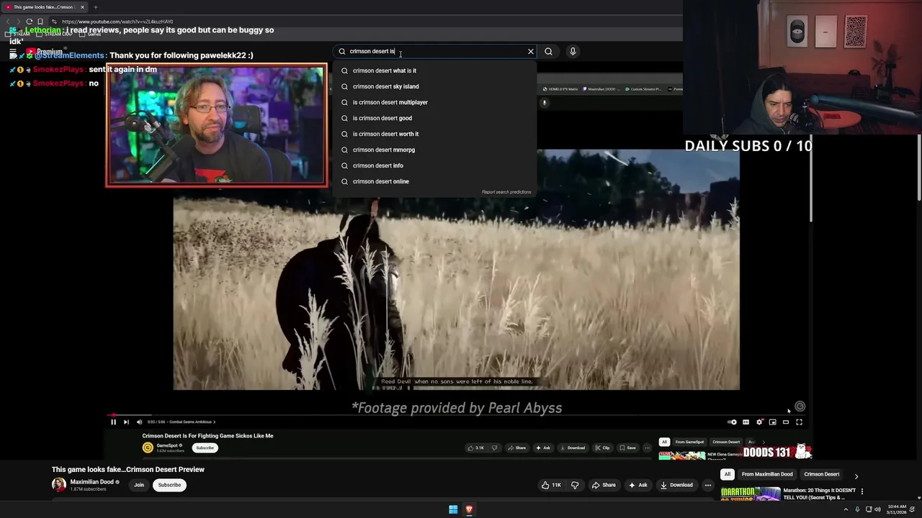Open YouTube hamburger guide menu
This screenshot has width=922, height=518.
(x=13, y=52)
